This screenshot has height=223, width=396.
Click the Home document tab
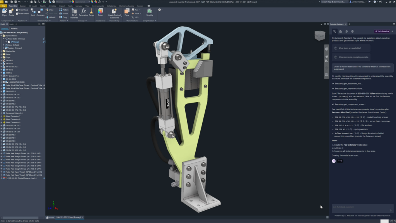50,218
